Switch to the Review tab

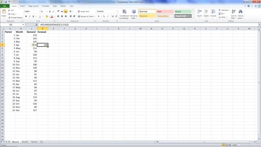tap(63, 6)
